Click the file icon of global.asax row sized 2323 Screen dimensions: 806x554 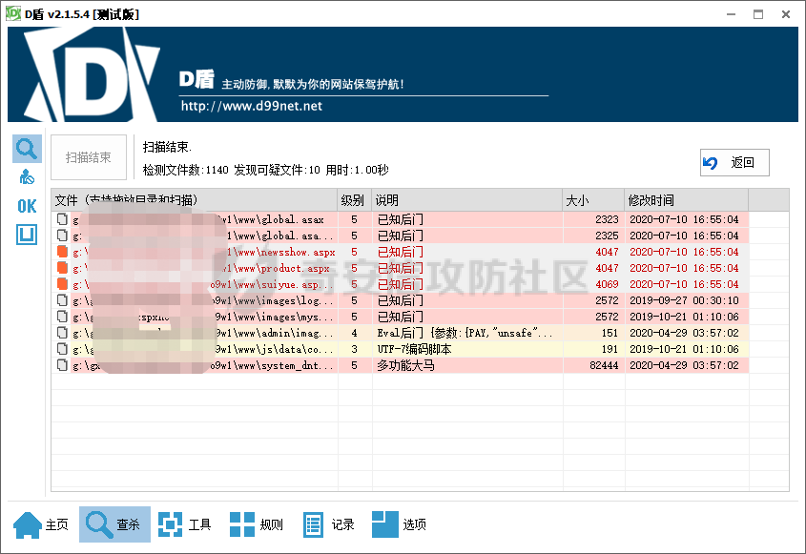[x=62, y=219]
